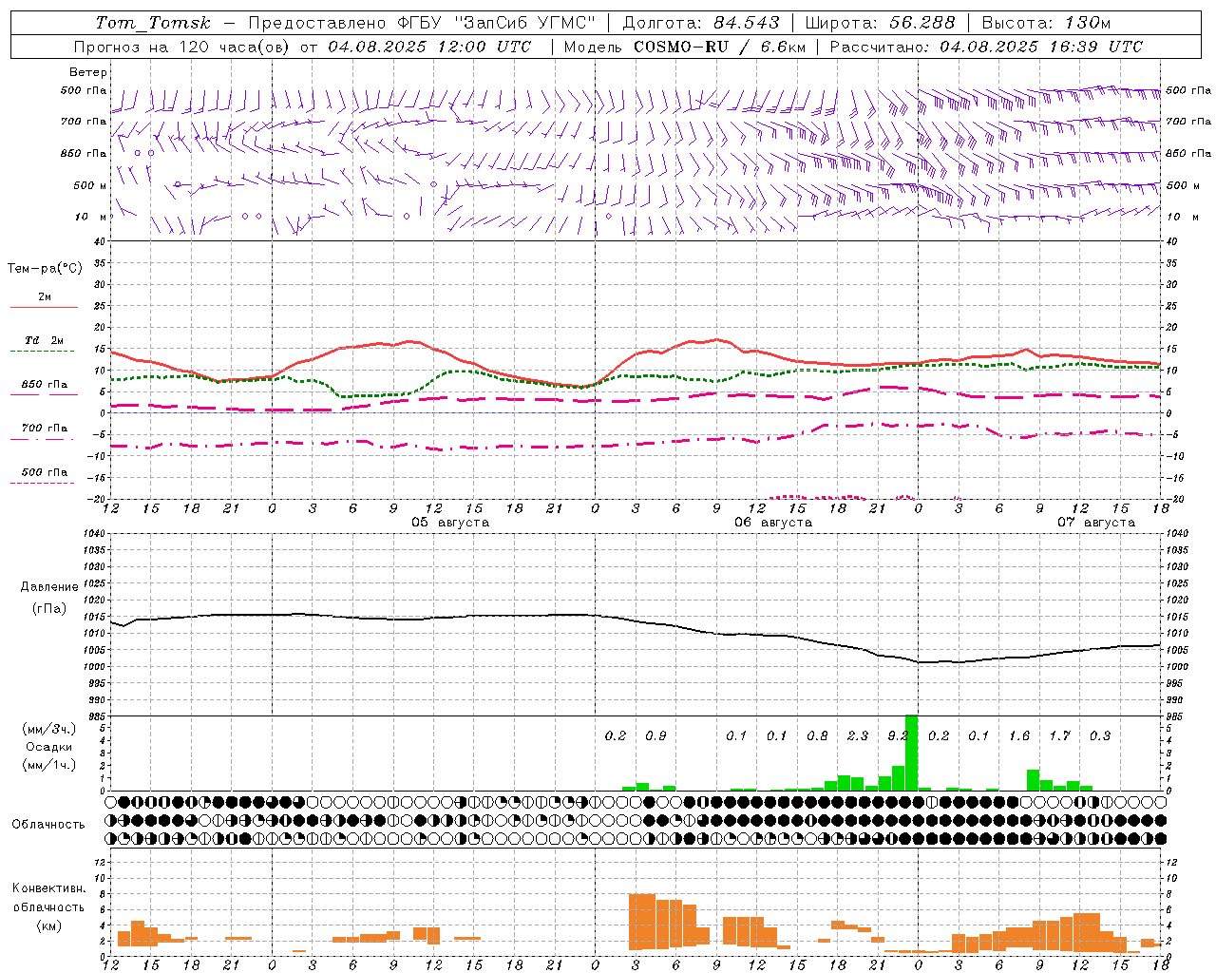Click the 0.8 precipitation amount value
The width and height of the screenshot is (1216, 973).
(x=817, y=735)
